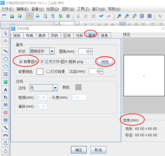Open the font name dropdown arrow
Image resolution: width=165 pixels, height=156 pixels.
click(x=57, y=25)
